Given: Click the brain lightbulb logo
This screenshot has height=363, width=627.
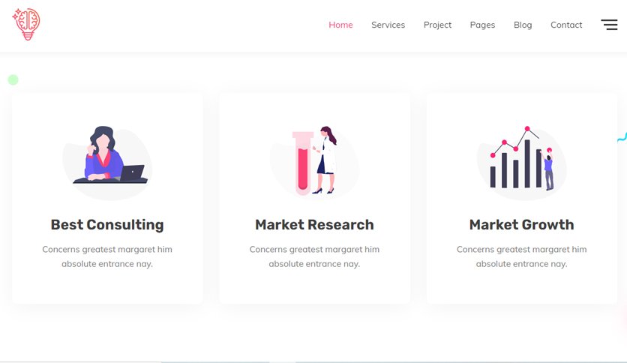Looking at the screenshot, I should pos(26,25).
